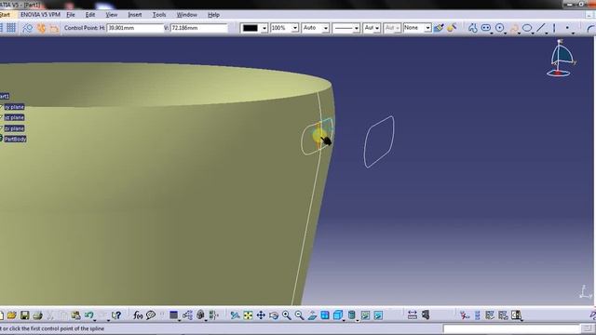Click the compass in top-right corner

pos(561,58)
